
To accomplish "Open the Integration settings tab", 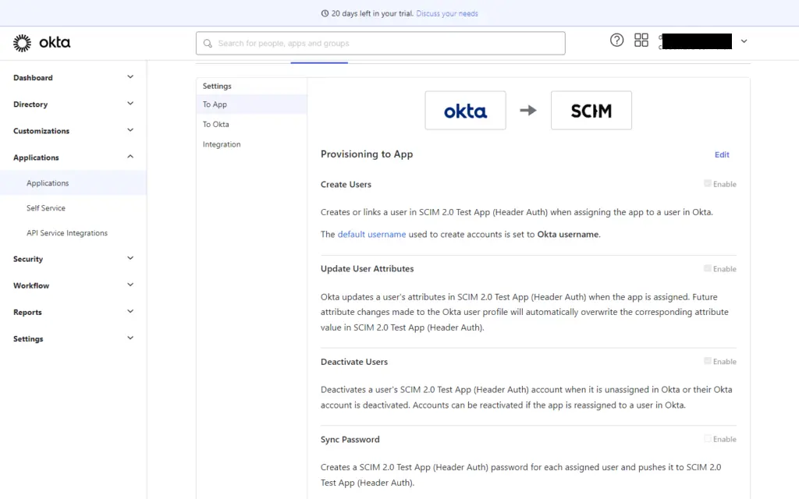I will (221, 144).
